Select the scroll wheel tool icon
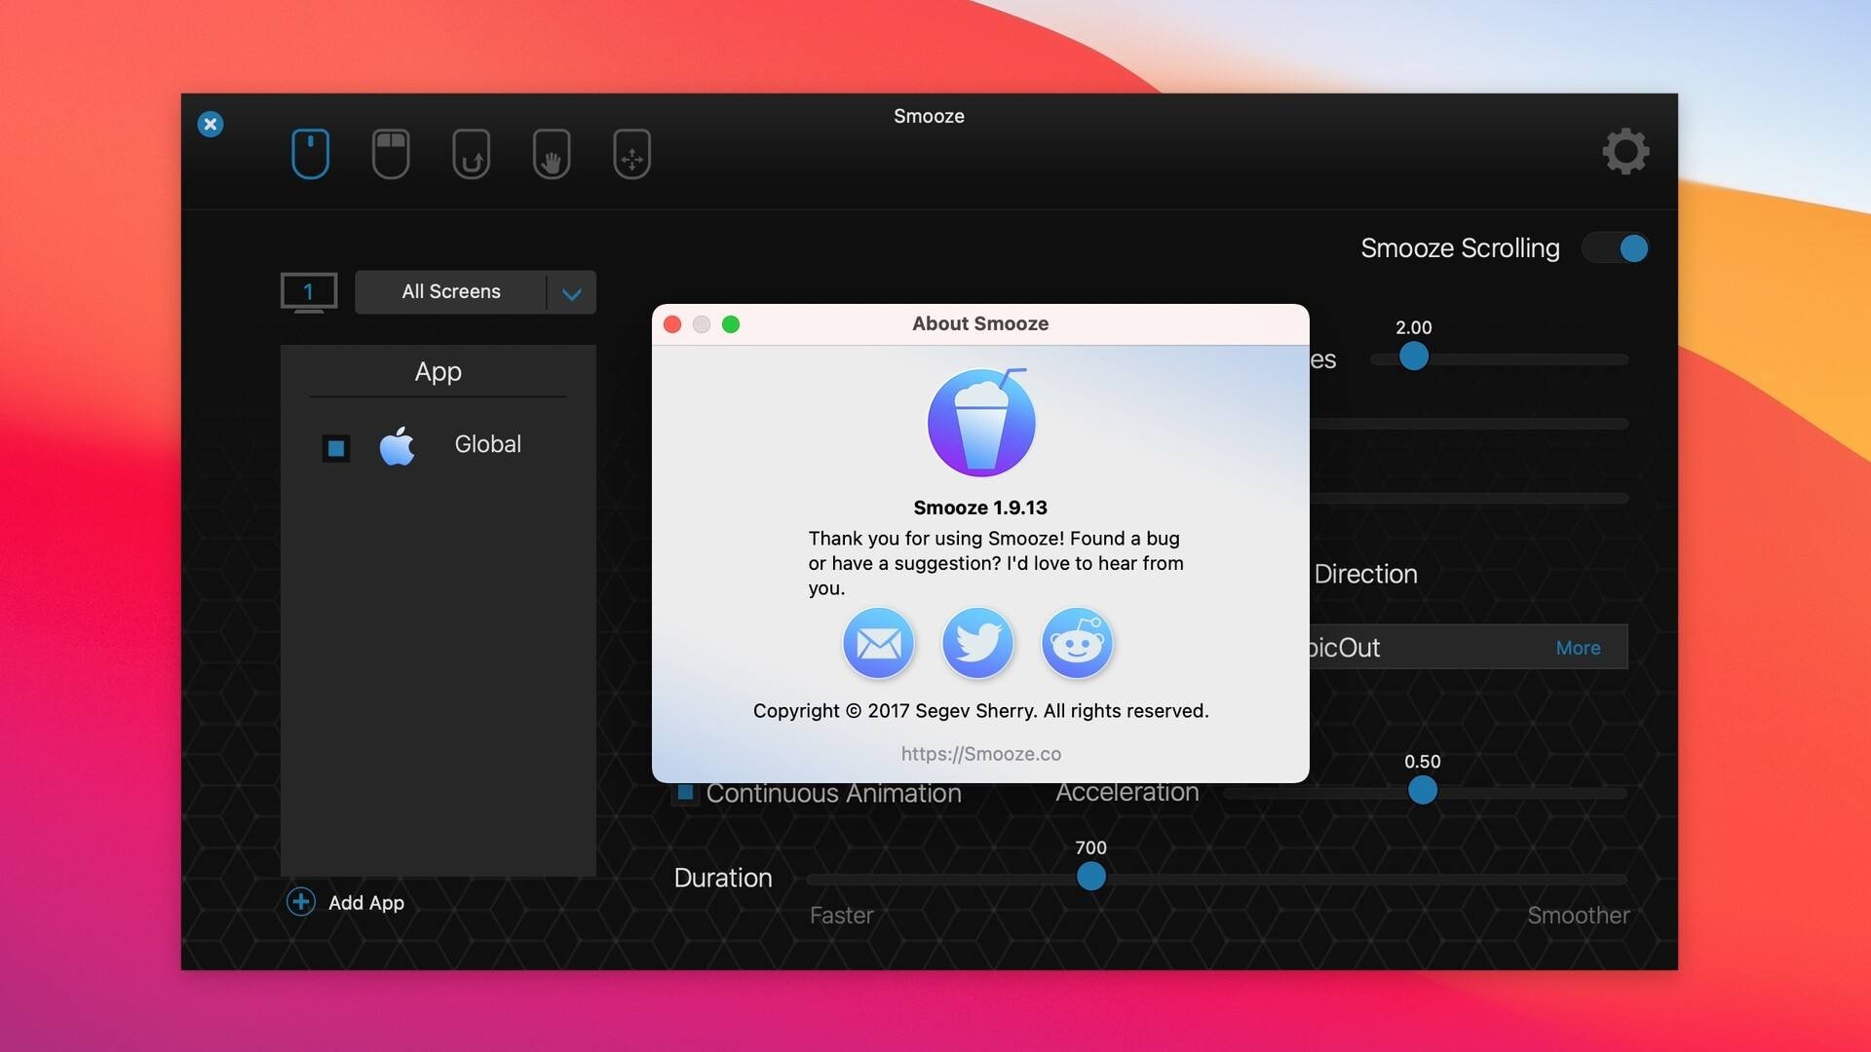The image size is (1871, 1052). click(x=310, y=153)
